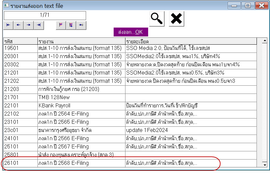Click the large black X cancel button
This screenshot has width=270, height=173.
point(176,19)
